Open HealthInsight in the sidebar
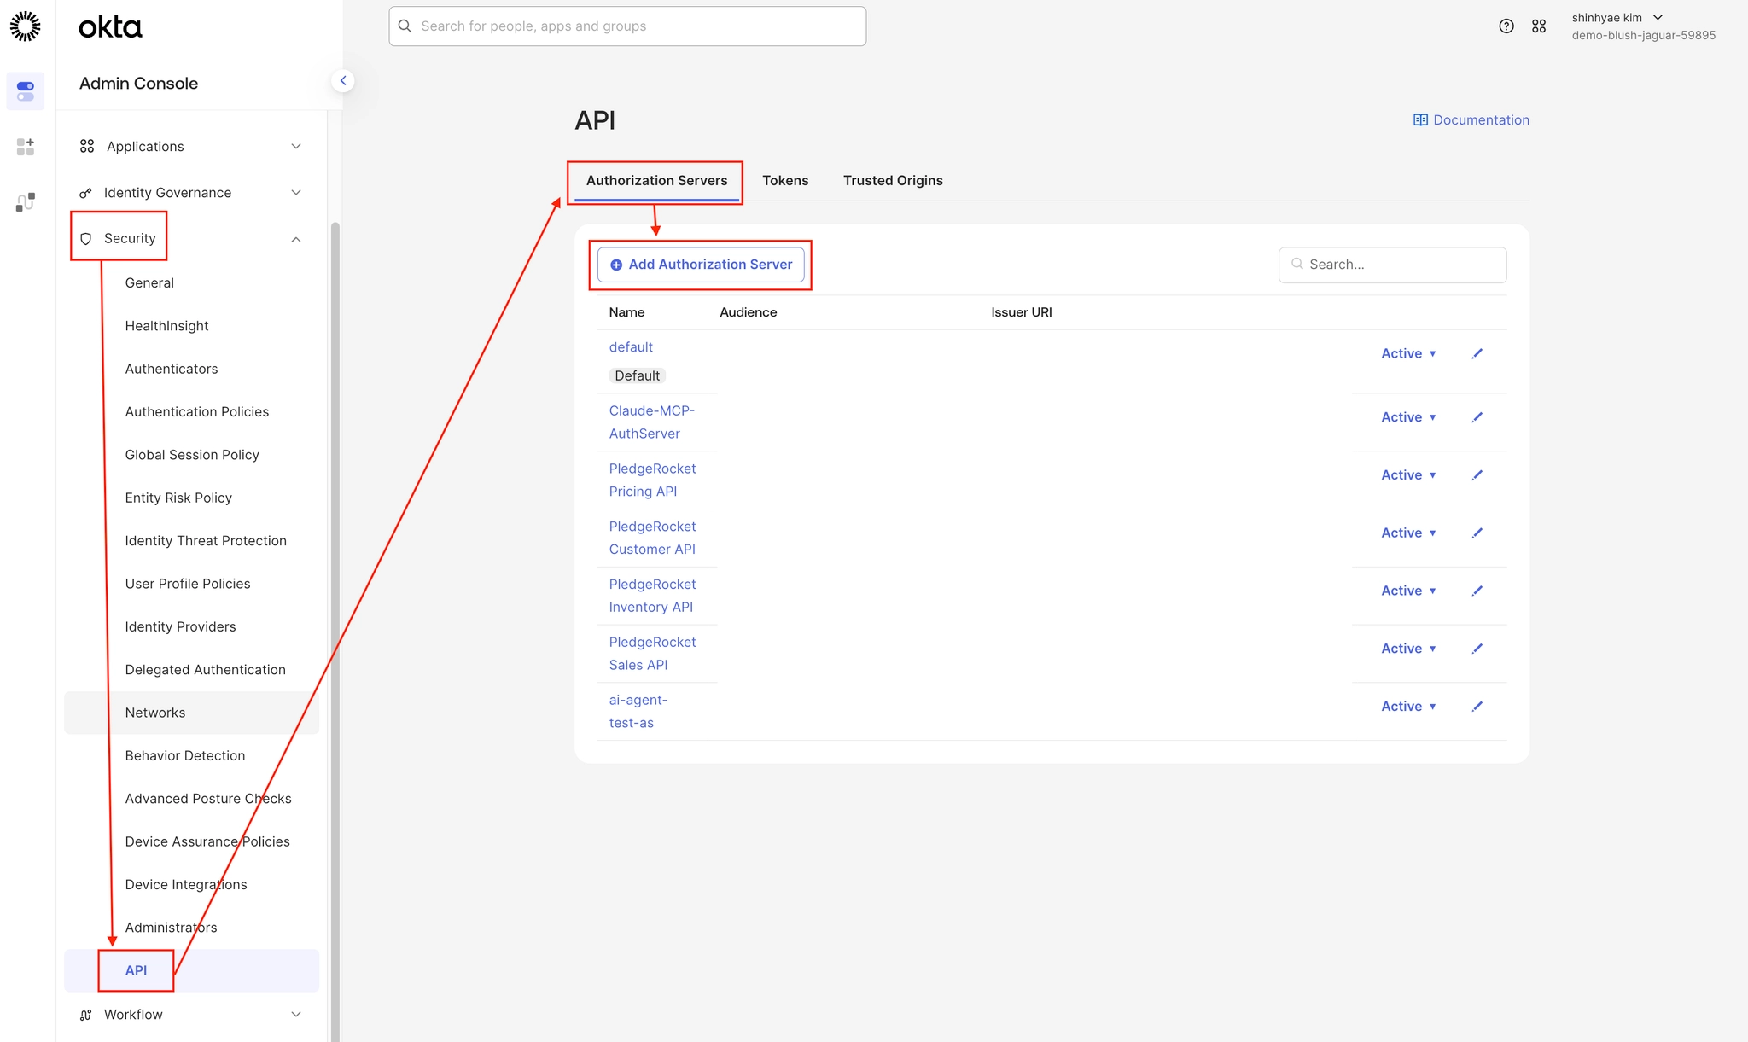Viewport: 1748px width, 1042px height. [166, 326]
